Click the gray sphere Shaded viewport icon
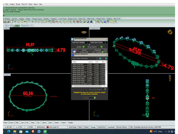178x134 pixels. (84, 22)
